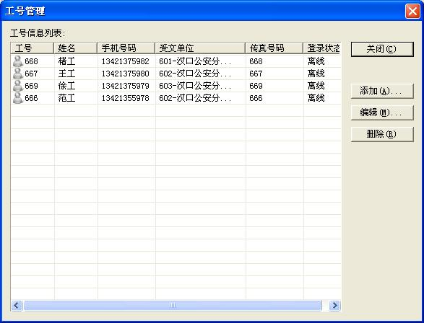Close the 工号管理 window

pos(412,12)
